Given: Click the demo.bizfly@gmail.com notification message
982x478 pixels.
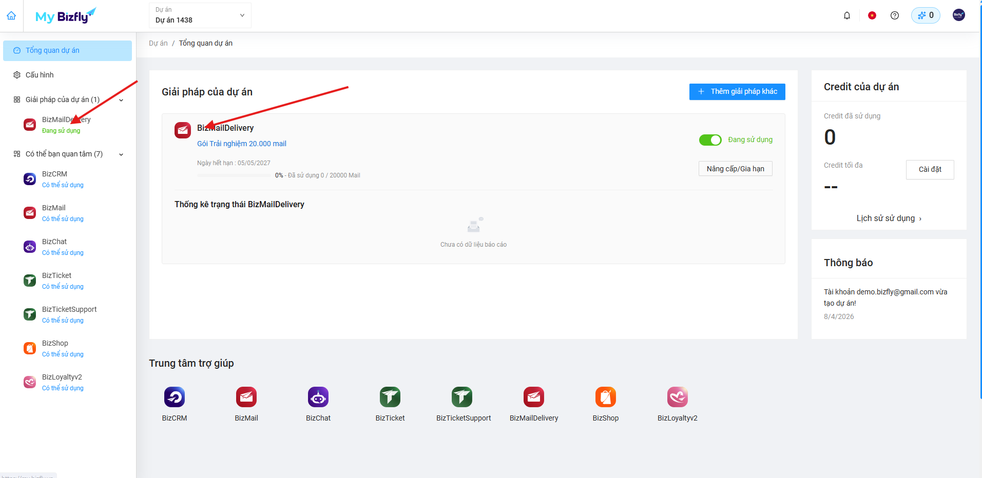Looking at the screenshot, I should click(885, 297).
